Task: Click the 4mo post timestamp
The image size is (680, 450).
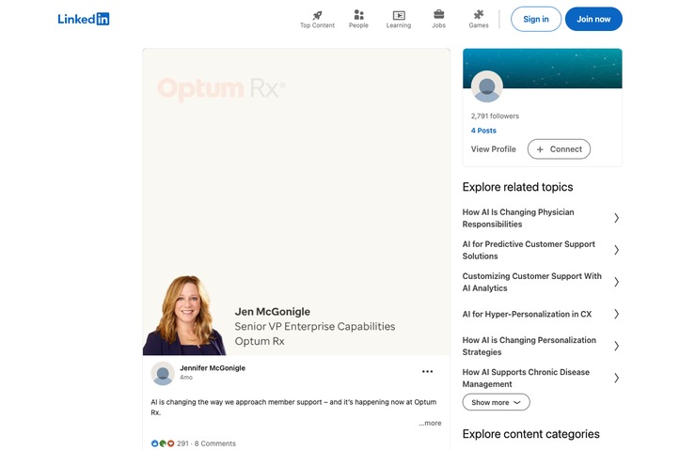Action: point(186,378)
